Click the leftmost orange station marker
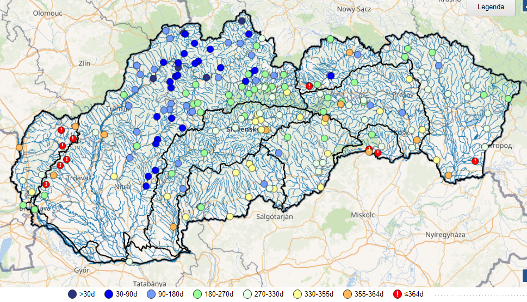 pyautogui.click(x=20, y=147)
